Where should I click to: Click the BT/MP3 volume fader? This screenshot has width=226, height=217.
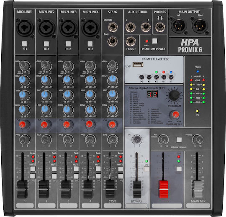(137, 189)
